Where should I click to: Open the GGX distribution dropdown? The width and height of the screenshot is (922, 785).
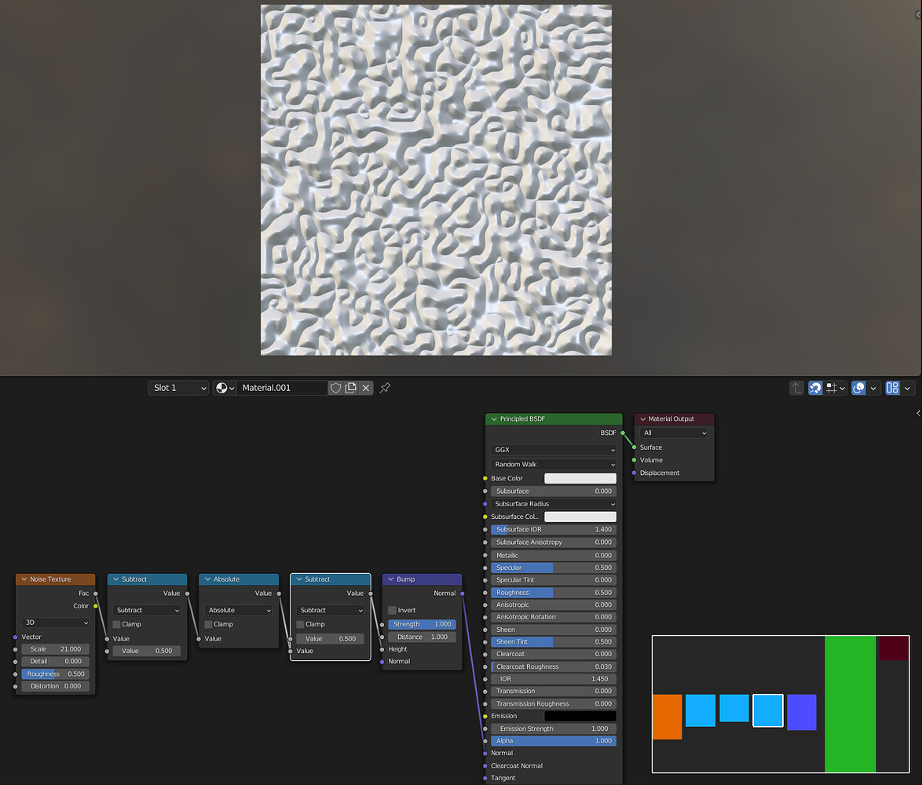(x=553, y=449)
